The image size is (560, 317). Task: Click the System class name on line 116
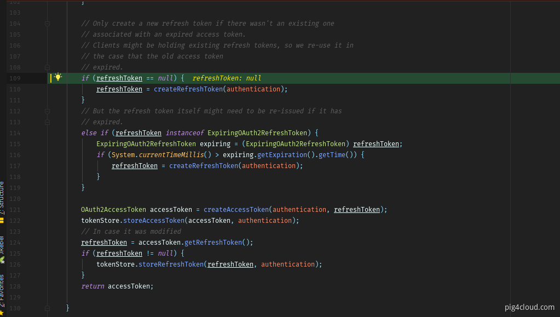point(123,155)
